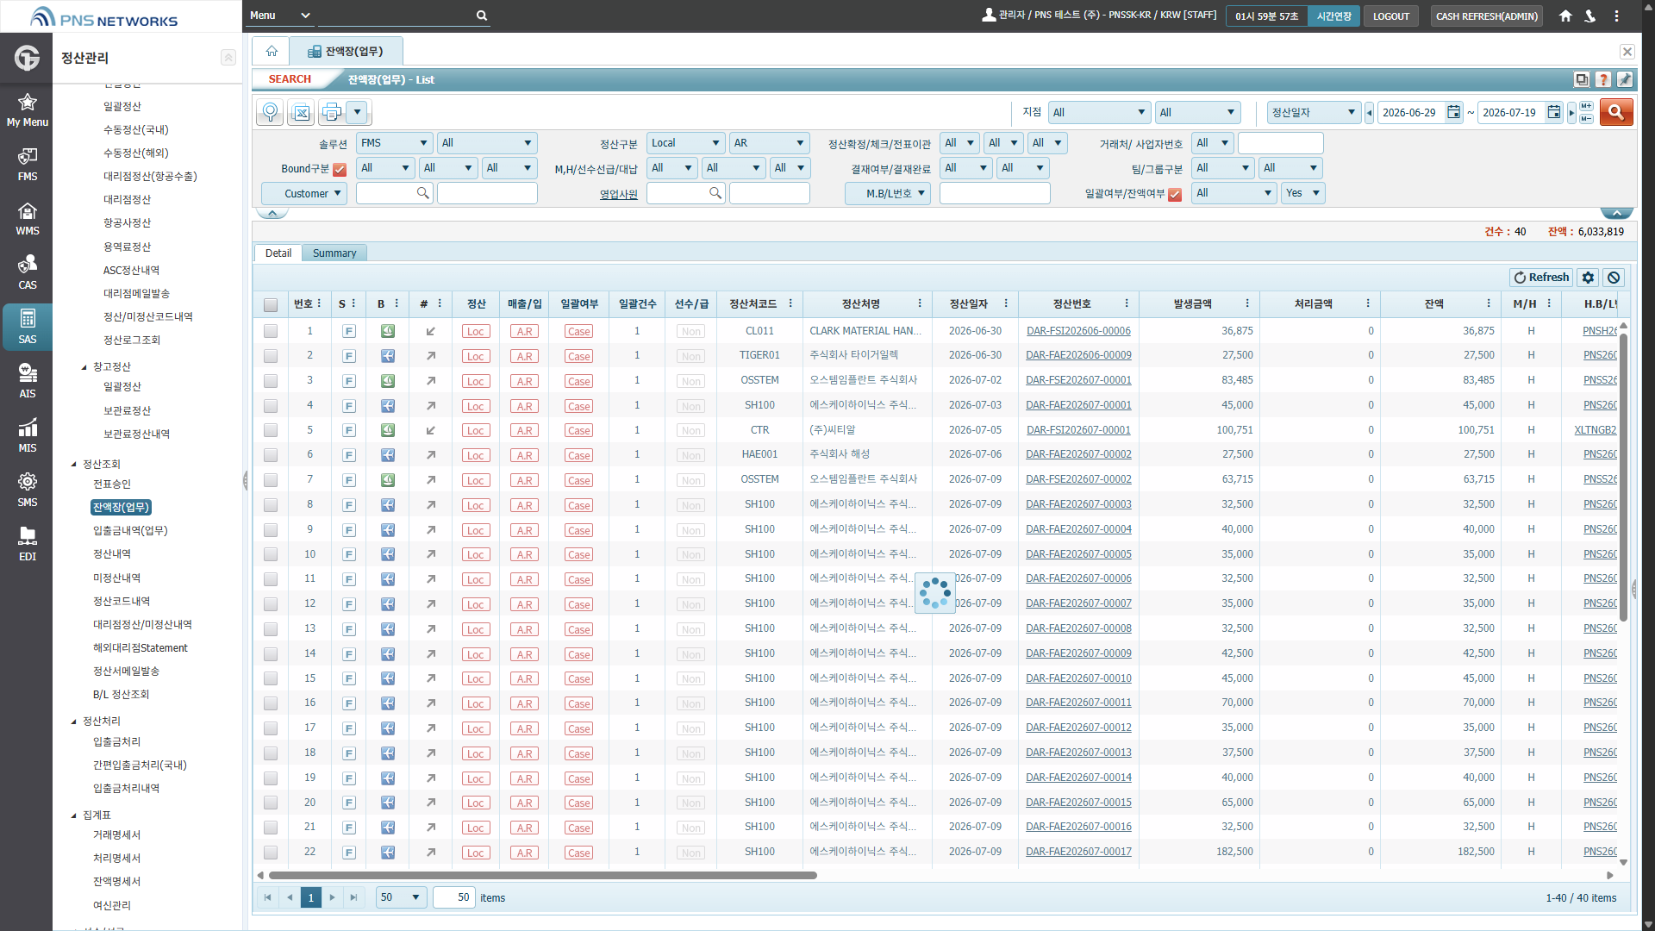
Task: Open the grid settings gear icon
Action: (x=1588, y=278)
